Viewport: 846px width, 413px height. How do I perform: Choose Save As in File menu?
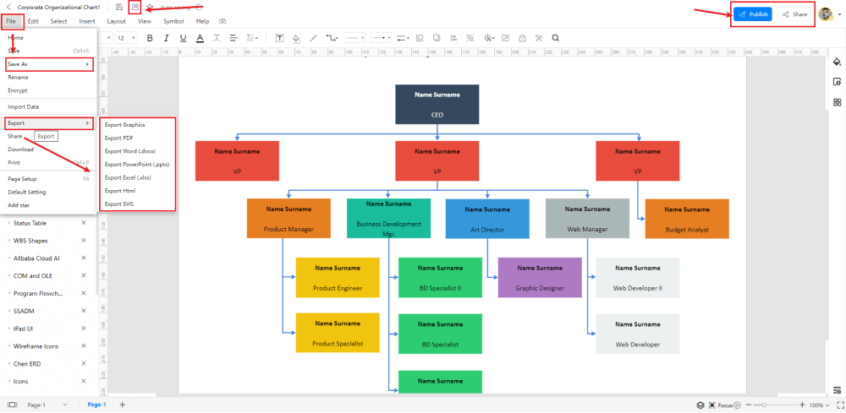pos(49,64)
